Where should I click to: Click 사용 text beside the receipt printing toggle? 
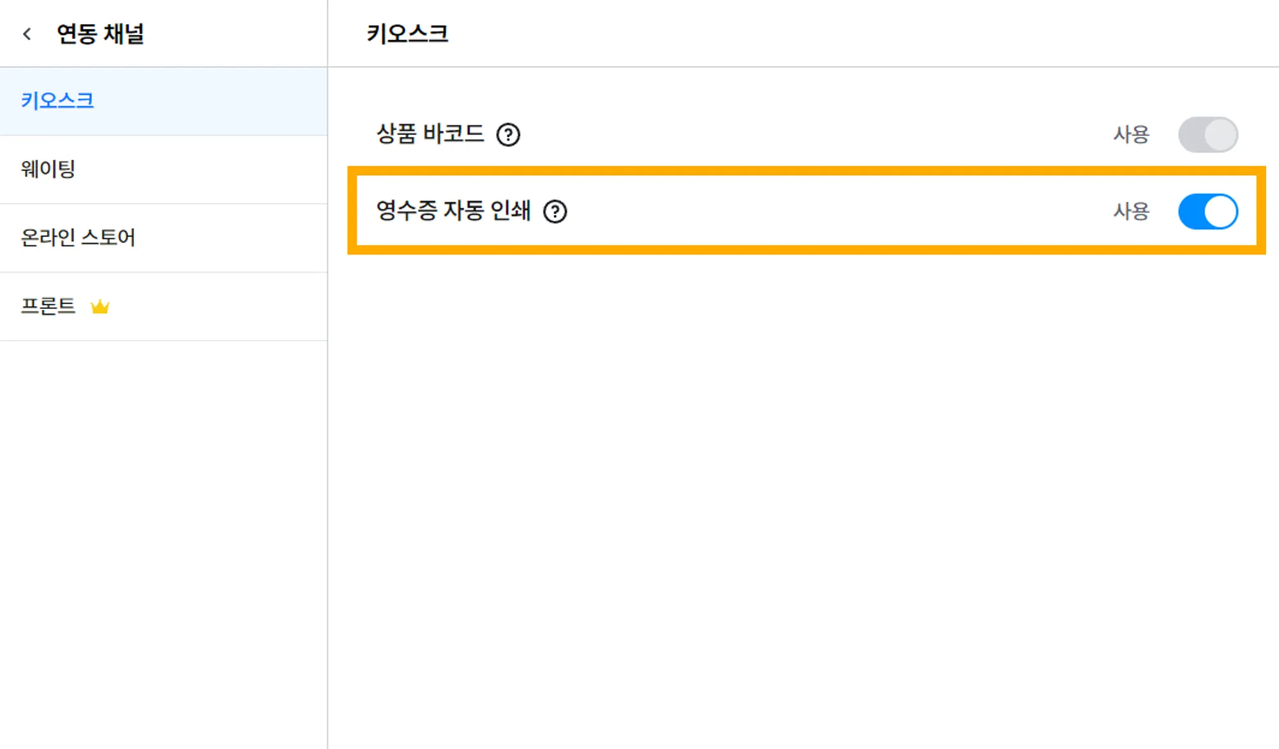coord(1131,211)
